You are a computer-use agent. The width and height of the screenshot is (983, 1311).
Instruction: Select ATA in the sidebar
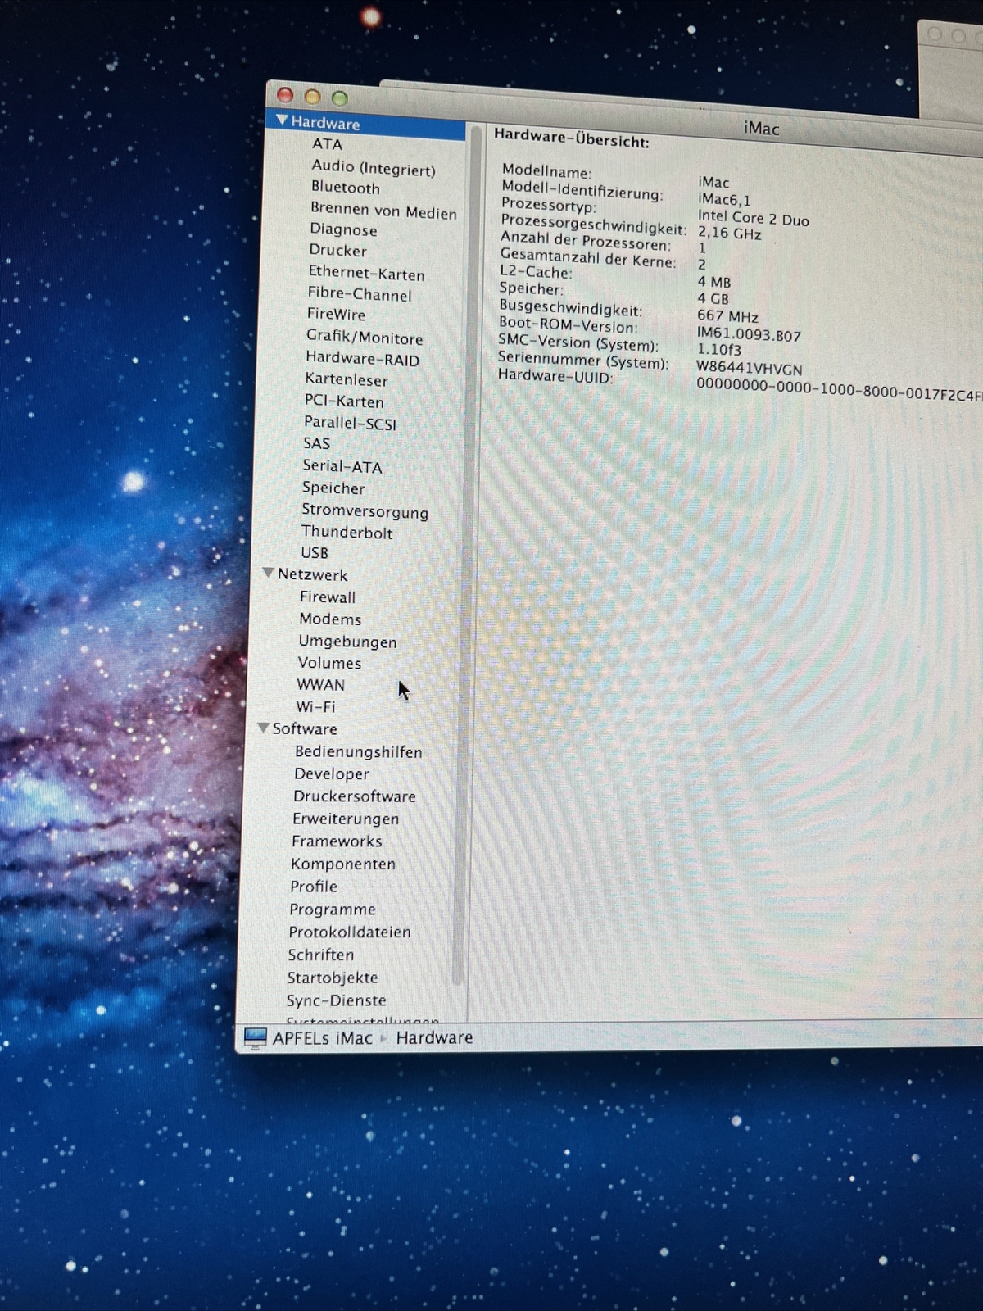pyautogui.click(x=327, y=144)
